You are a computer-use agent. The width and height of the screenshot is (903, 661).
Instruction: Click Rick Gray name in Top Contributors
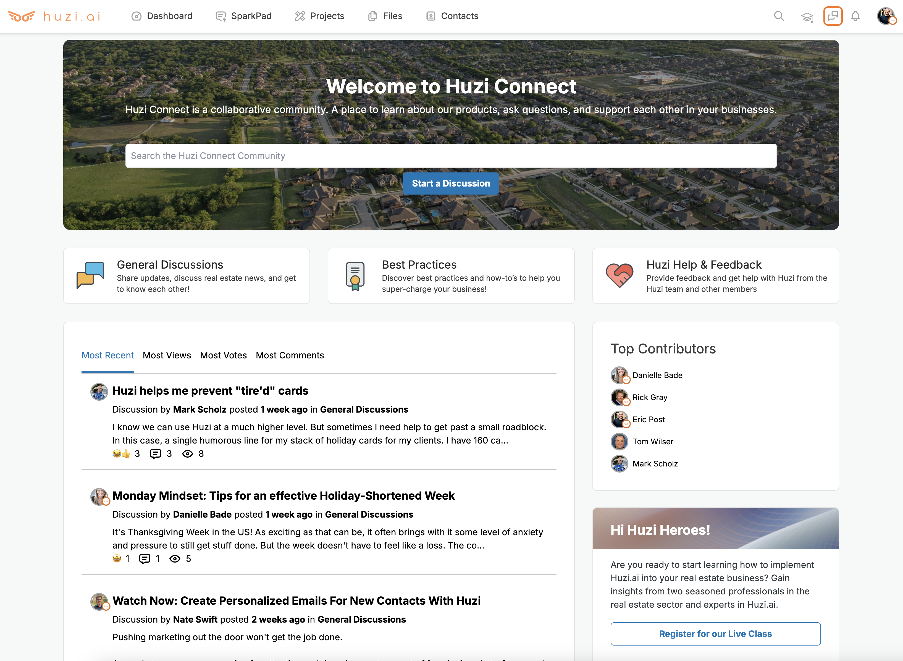point(650,397)
